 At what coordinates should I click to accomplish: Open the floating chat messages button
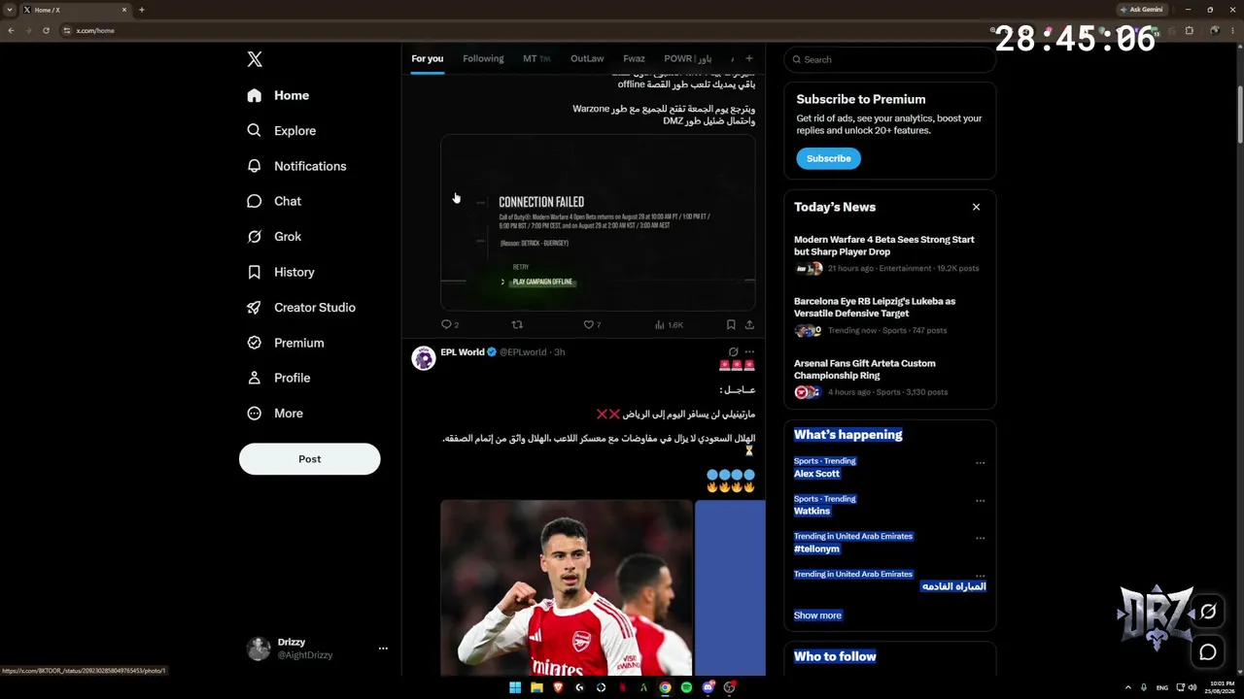tap(1208, 652)
